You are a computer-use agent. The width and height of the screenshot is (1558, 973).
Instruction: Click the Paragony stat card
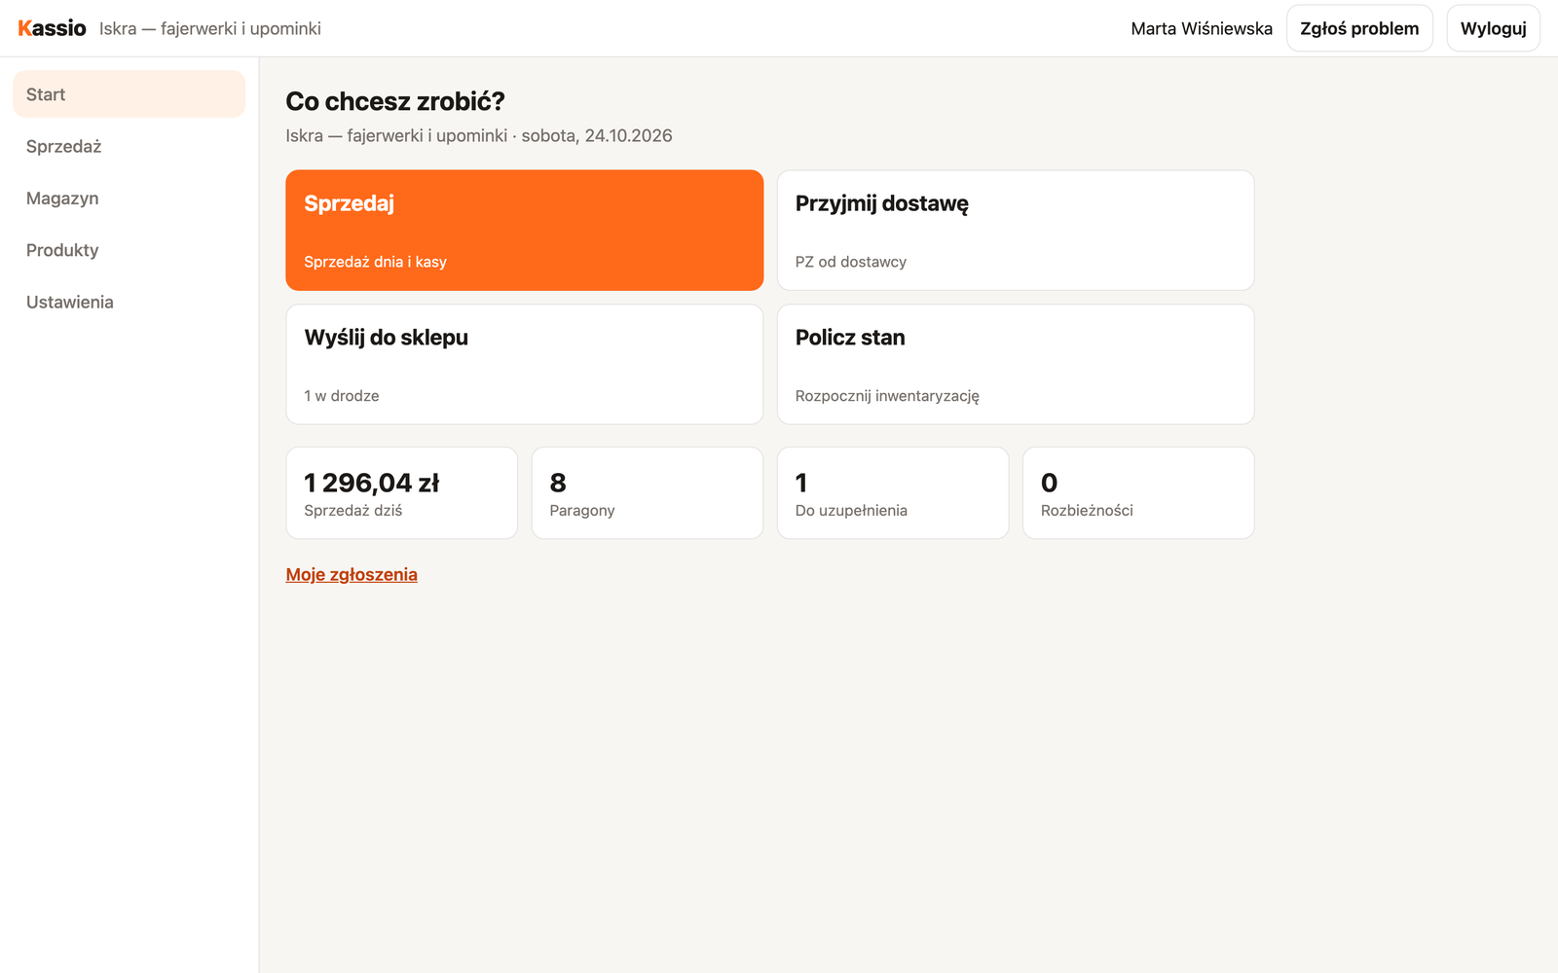click(648, 493)
